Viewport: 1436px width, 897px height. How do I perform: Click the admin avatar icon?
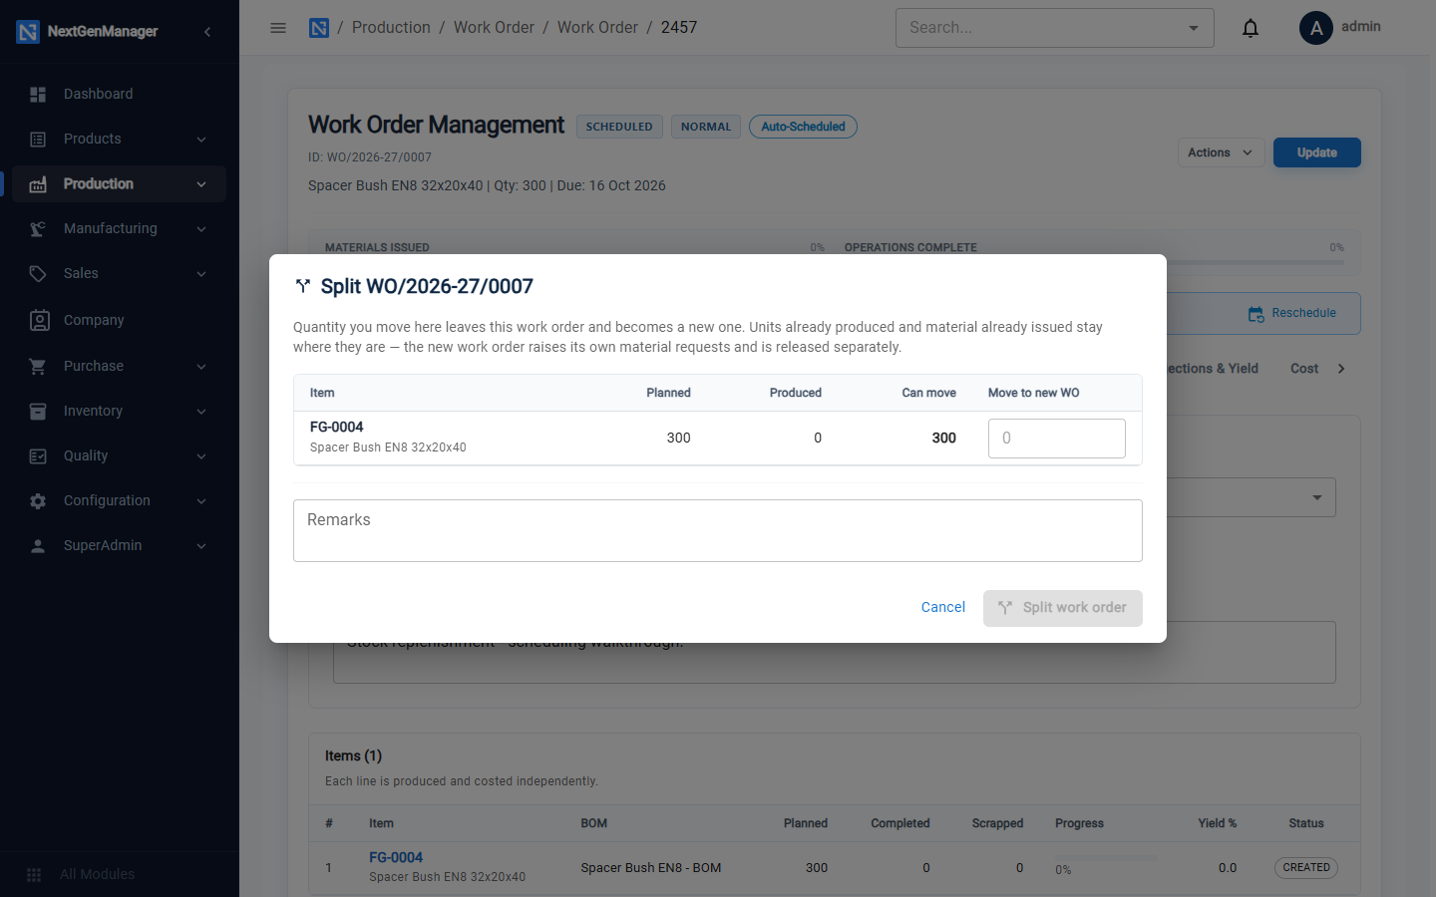click(1316, 28)
